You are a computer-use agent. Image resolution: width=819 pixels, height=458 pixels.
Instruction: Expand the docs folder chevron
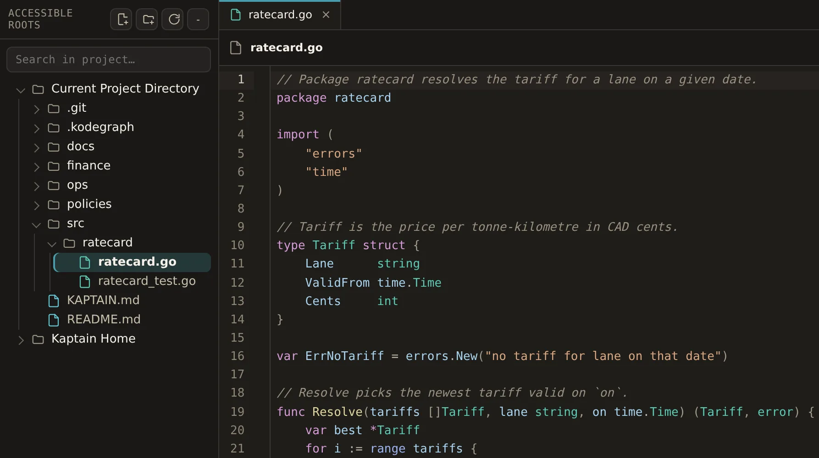(36, 147)
